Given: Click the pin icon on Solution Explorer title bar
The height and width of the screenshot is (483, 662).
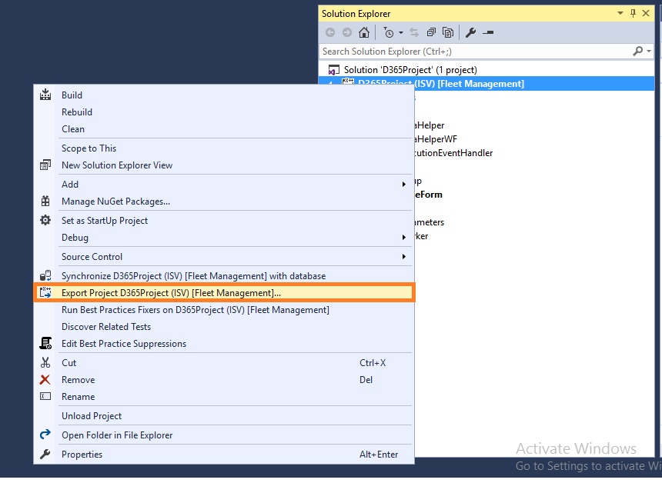Looking at the screenshot, I should [634, 13].
